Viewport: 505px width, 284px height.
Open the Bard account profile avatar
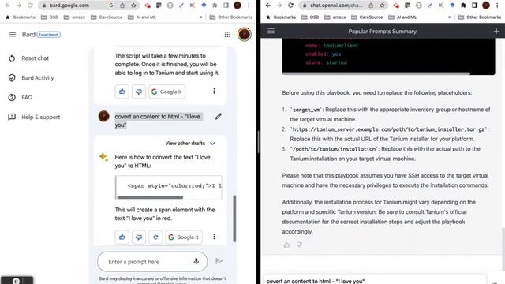pos(244,34)
